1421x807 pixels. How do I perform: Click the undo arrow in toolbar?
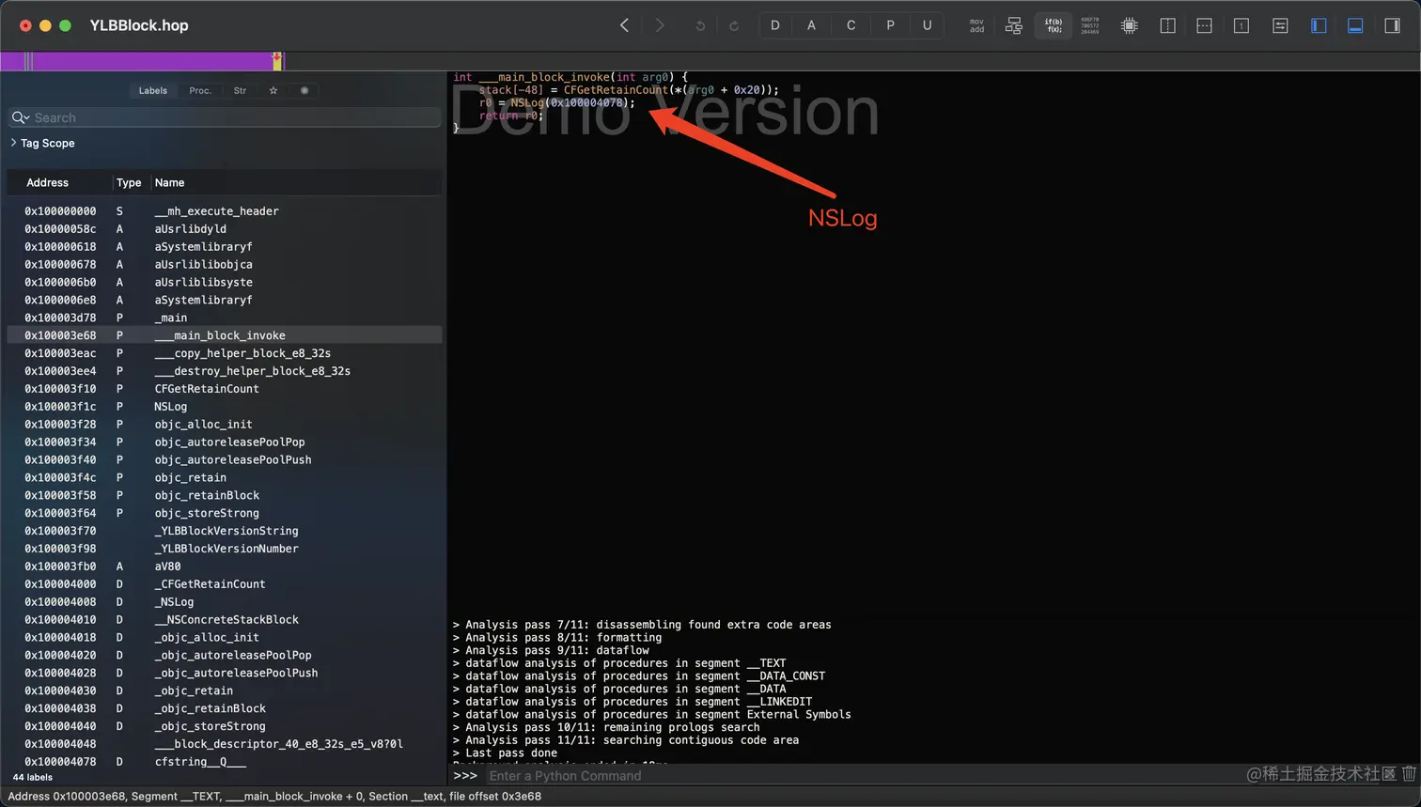pos(700,26)
